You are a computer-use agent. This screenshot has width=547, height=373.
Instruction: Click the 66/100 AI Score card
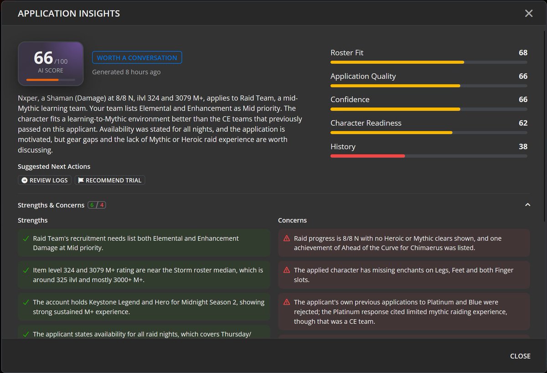51,64
